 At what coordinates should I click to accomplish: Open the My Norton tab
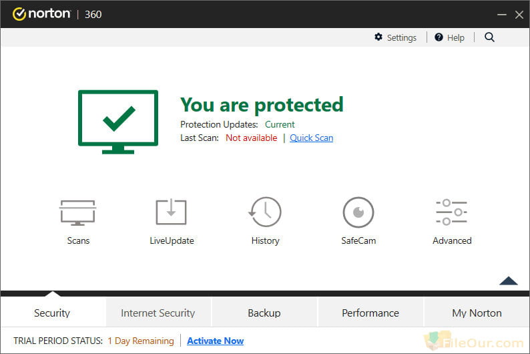point(477,313)
